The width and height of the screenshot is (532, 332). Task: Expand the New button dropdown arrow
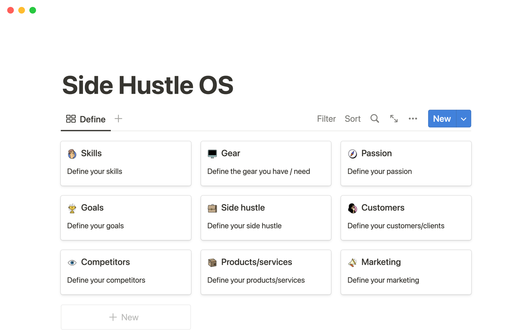pos(464,119)
